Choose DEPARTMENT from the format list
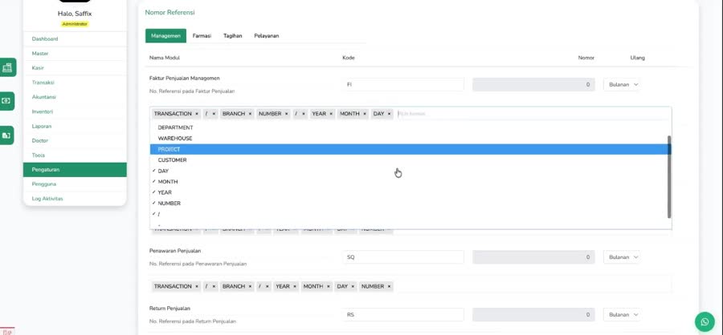723x335 pixels. click(x=411, y=127)
